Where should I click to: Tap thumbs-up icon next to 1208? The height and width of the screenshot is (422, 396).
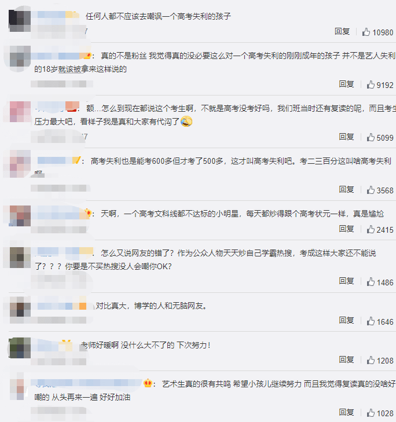pos(371,361)
